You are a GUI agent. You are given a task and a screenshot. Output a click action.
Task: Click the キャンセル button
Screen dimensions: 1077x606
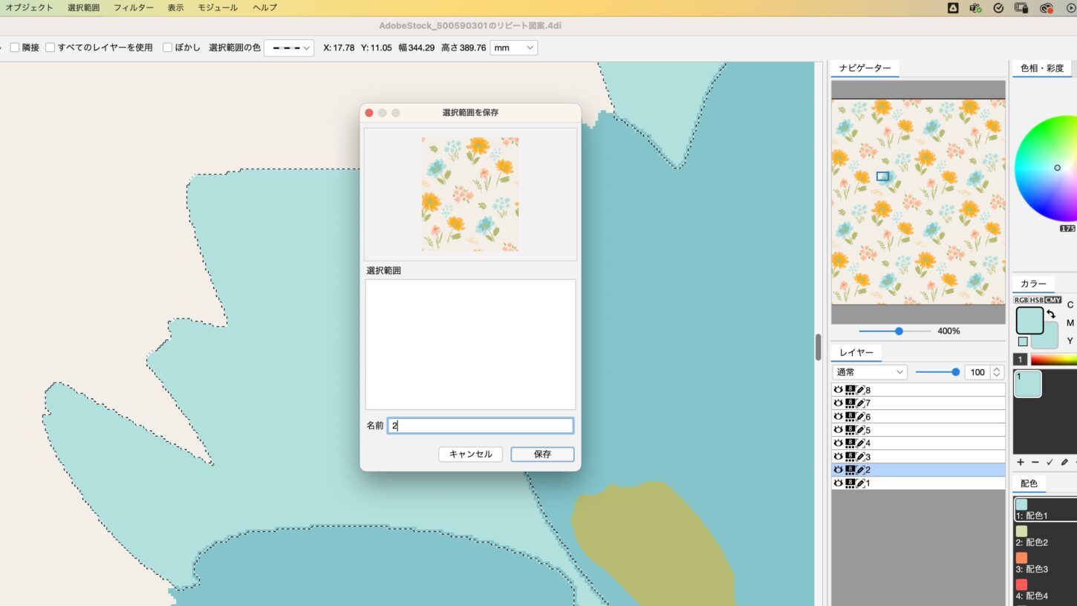[x=470, y=454]
